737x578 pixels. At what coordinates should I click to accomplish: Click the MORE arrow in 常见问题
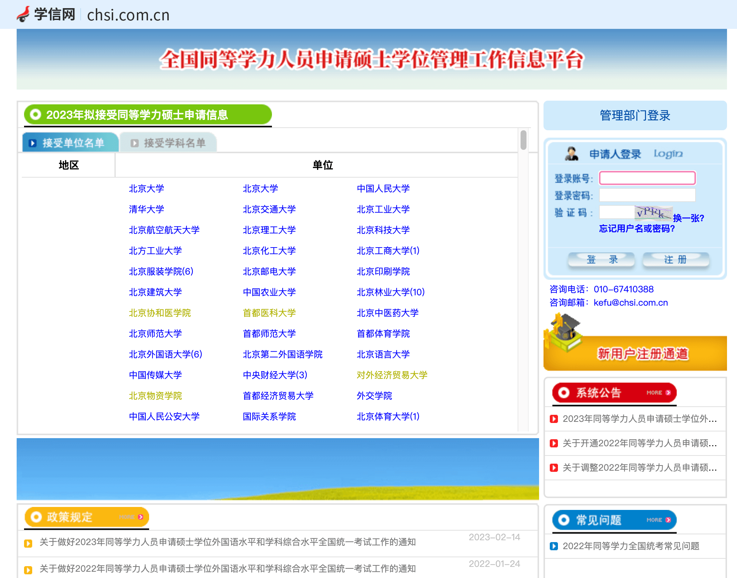tap(668, 520)
